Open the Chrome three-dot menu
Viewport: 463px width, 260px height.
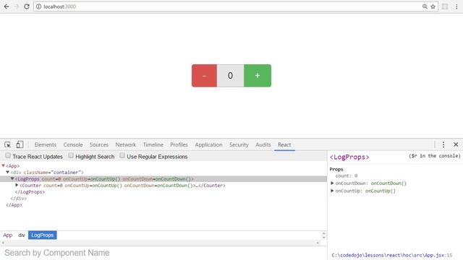point(456,6)
